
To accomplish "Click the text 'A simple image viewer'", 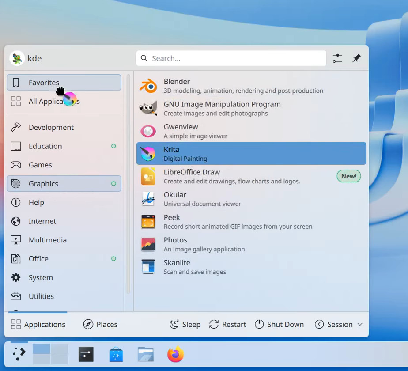I will (x=196, y=136).
